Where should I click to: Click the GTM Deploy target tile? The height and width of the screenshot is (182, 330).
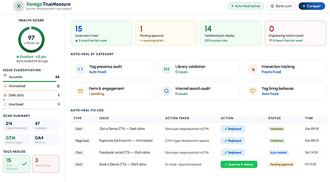point(17,139)
